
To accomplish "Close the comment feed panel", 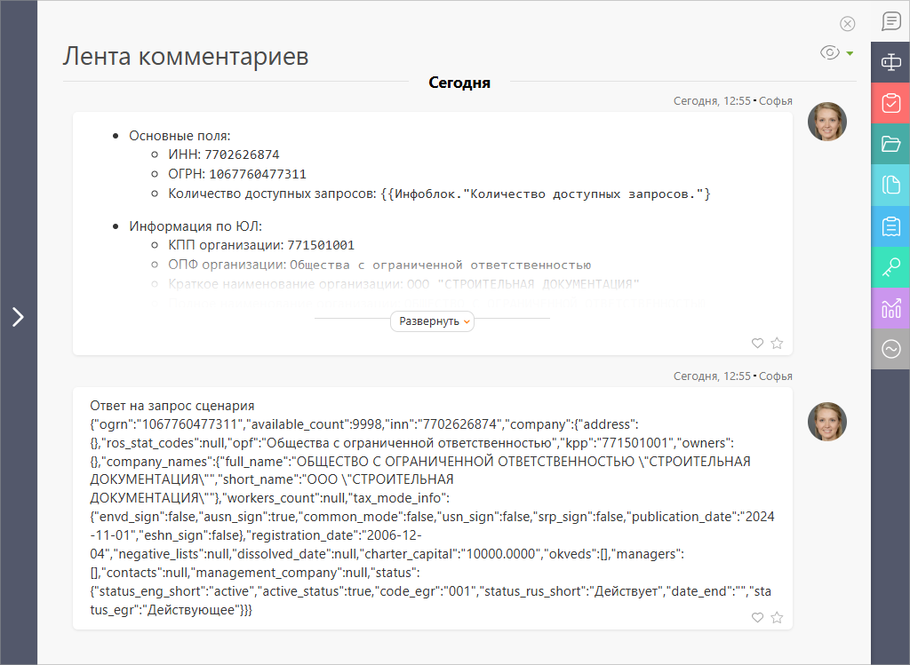I will click(x=847, y=24).
